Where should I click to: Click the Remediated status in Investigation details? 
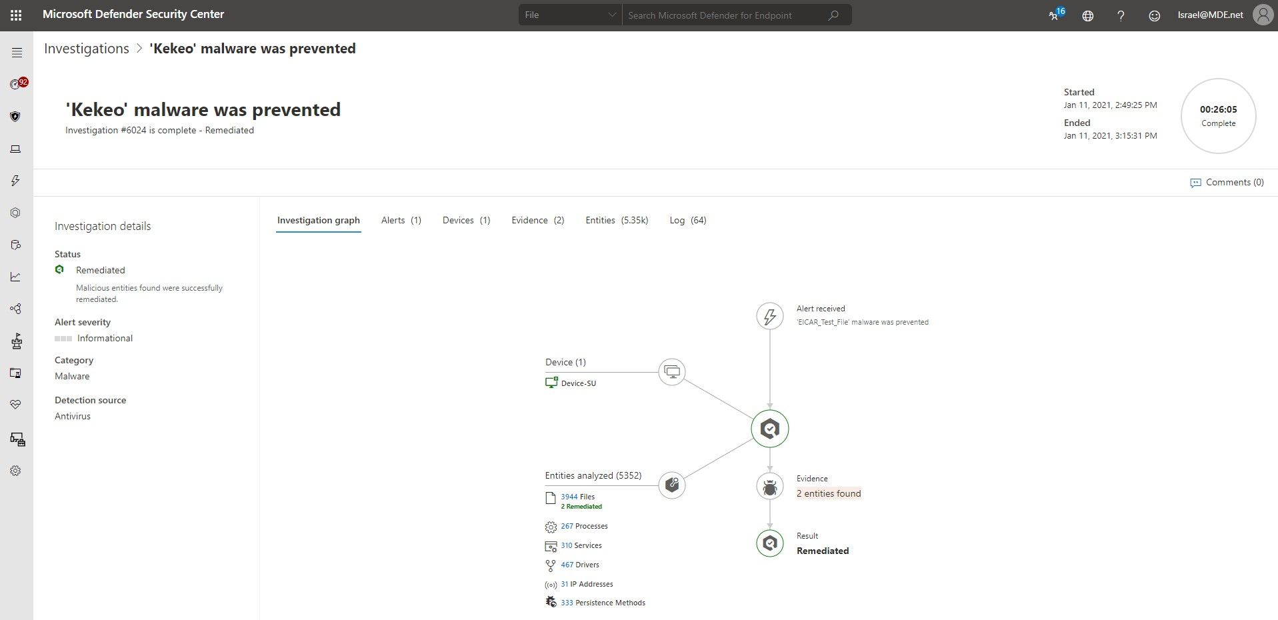pos(100,270)
